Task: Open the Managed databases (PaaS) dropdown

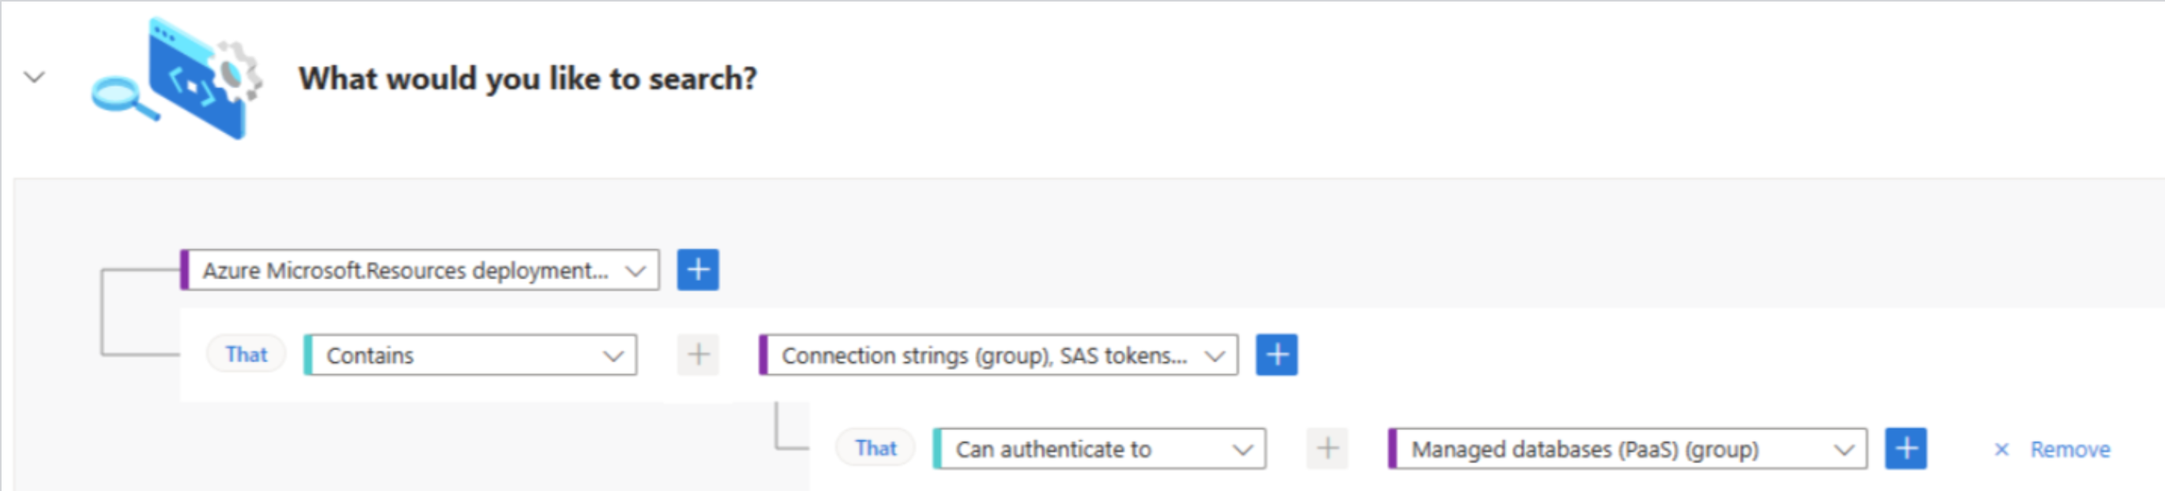Action: (x=1627, y=449)
